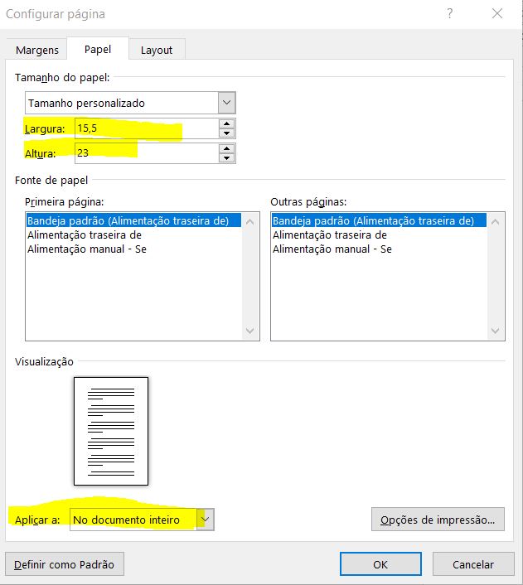Select Bandeja padrão in Primeira página list
This screenshot has height=585, width=523.
[x=133, y=220]
